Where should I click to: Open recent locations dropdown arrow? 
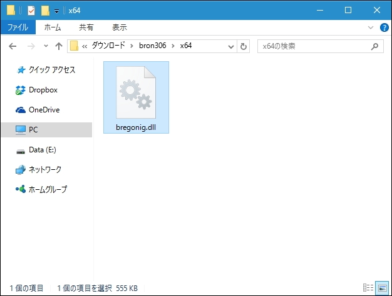click(x=46, y=46)
